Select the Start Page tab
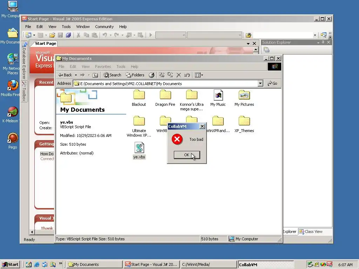359x269 pixels. (x=45, y=43)
